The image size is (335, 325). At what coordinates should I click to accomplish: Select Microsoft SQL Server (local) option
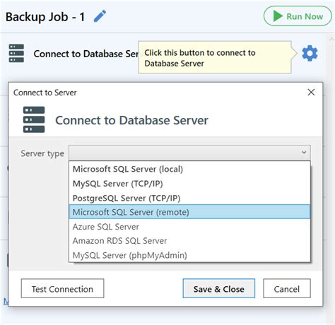[189, 169]
